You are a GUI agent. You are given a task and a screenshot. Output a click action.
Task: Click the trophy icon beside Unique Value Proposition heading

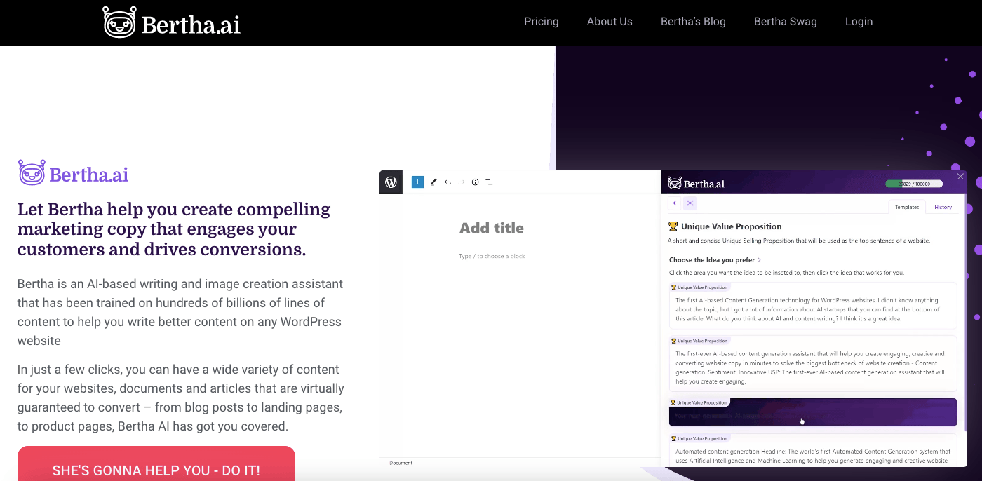pyautogui.click(x=673, y=226)
